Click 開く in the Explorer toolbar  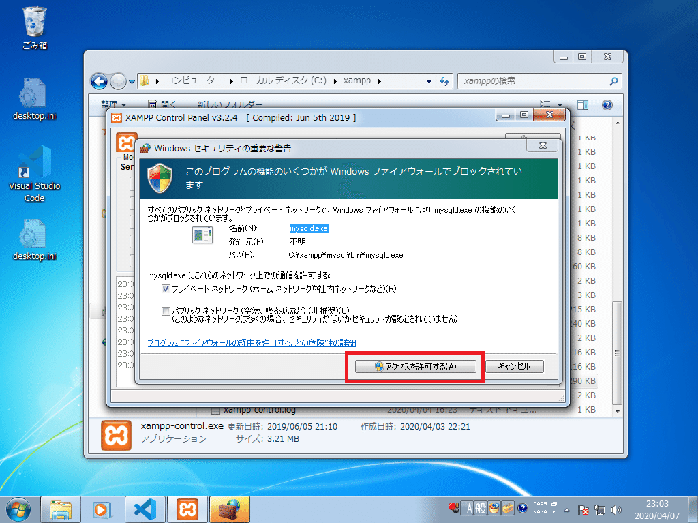[x=162, y=104]
